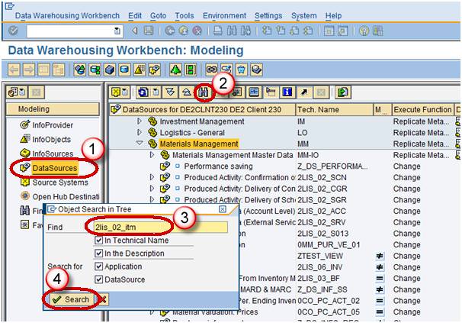The image size is (462, 323).
Task: Open the Environment menu
Action: pyautogui.click(x=223, y=15)
